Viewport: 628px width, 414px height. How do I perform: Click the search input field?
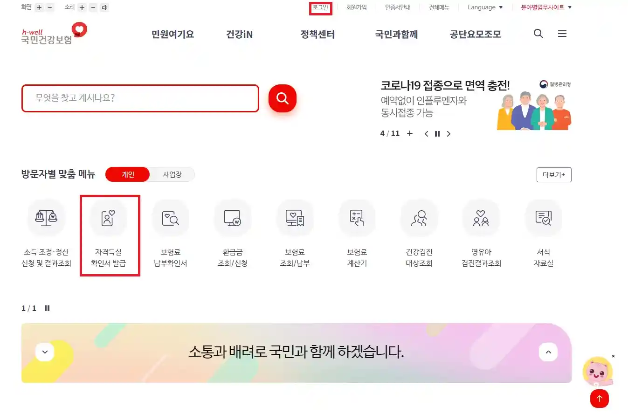(140, 98)
